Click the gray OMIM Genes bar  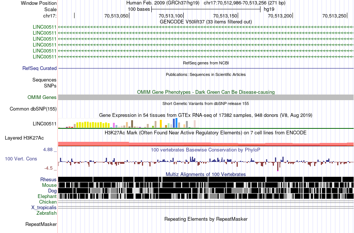coord(206,98)
